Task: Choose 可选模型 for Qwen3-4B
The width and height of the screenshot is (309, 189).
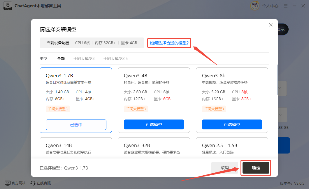Action: point(154,124)
